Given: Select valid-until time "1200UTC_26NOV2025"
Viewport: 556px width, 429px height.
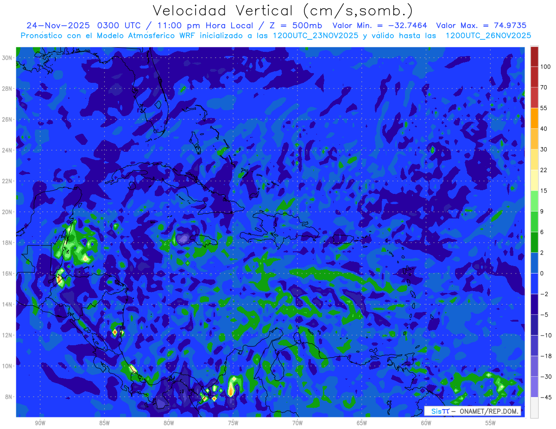Looking at the screenshot, I should click(488, 36).
